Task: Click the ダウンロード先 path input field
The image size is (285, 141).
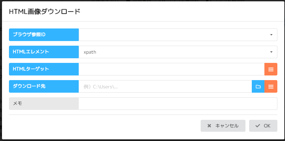Action: click(x=165, y=86)
